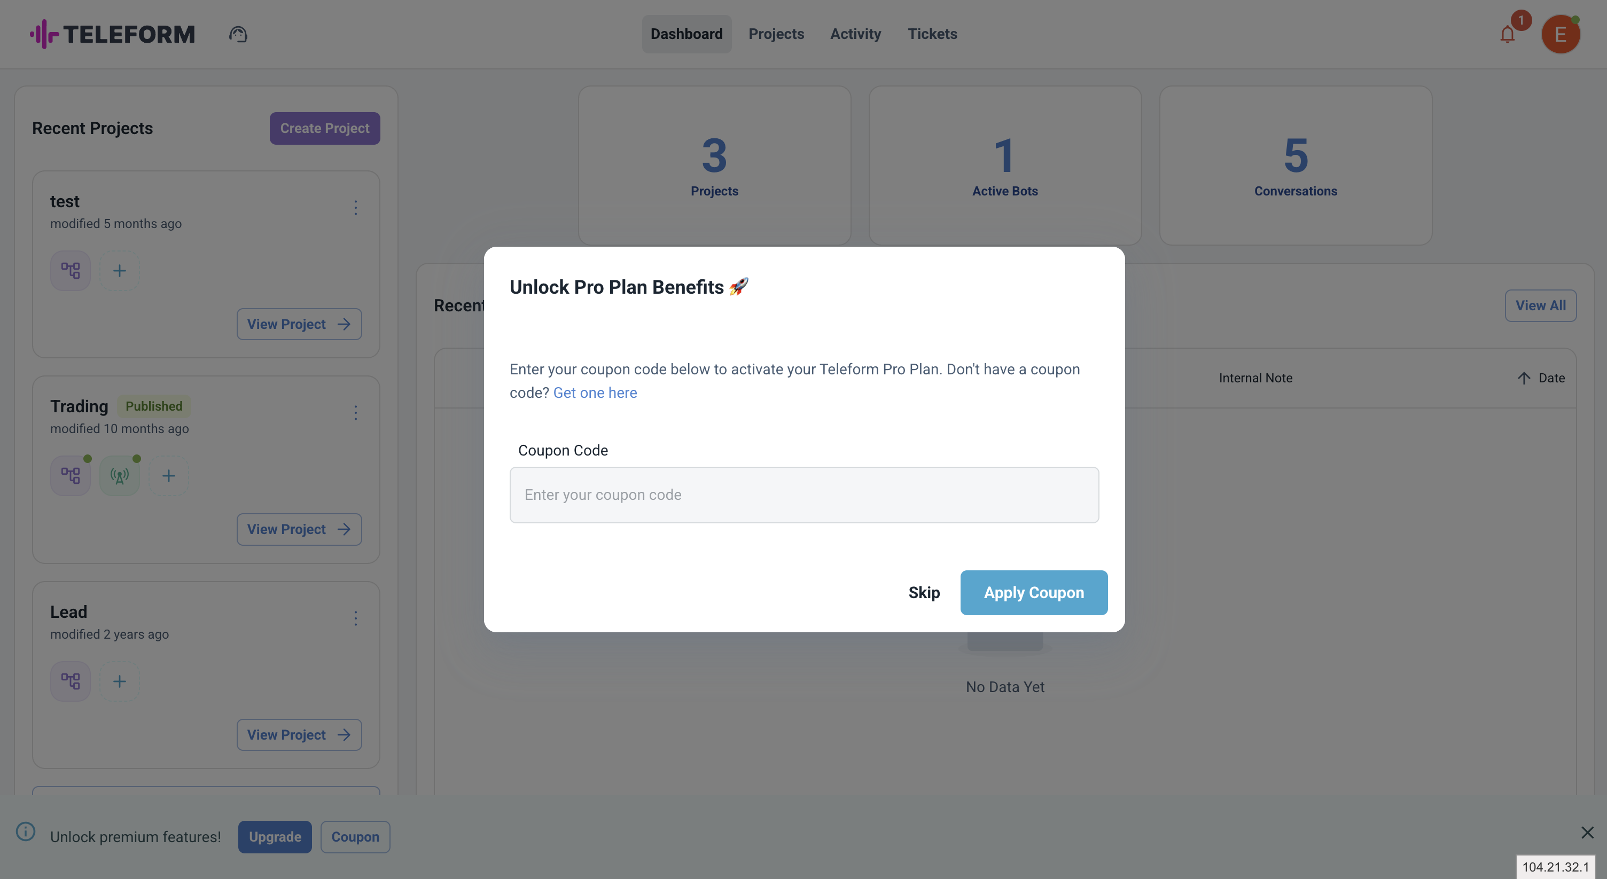Open the user avatar E menu
Screen dimensions: 1607x879
tap(1560, 34)
